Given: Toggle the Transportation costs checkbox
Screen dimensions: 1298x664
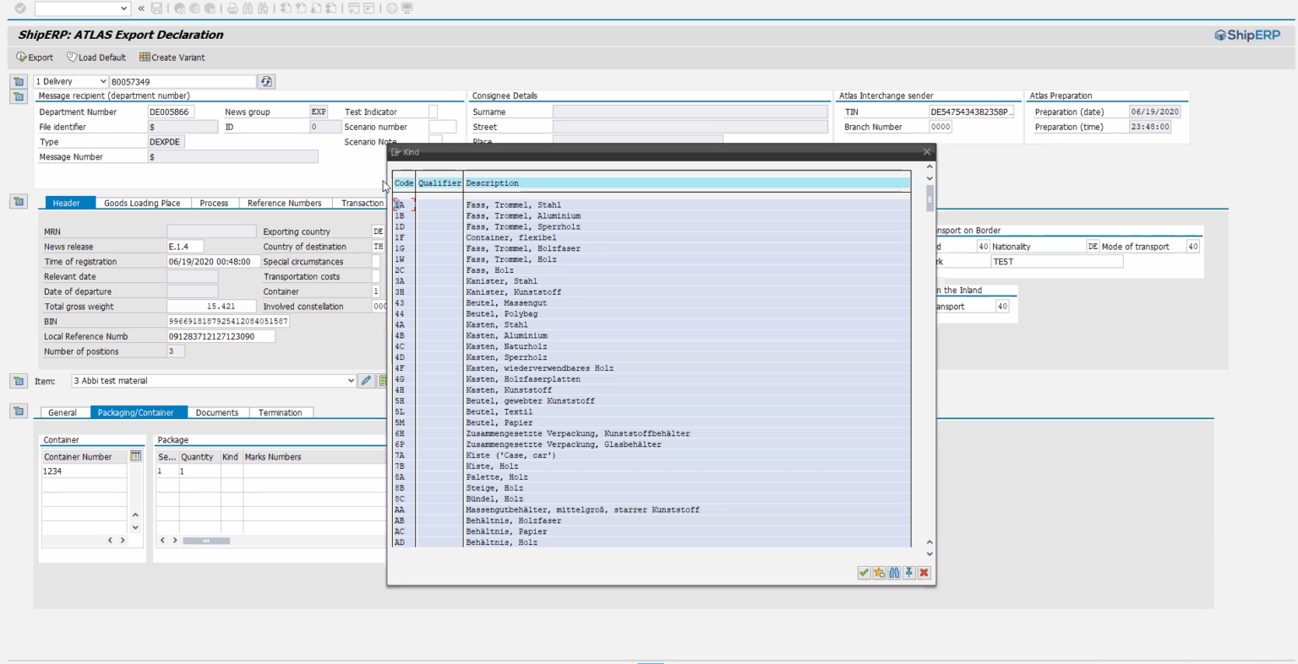Looking at the screenshot, I should pos(376,276).
